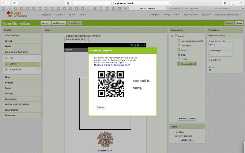The height and width of the screenshot is (153, 245).
Task: Add a new Safari tab
Action: [243, 8]
